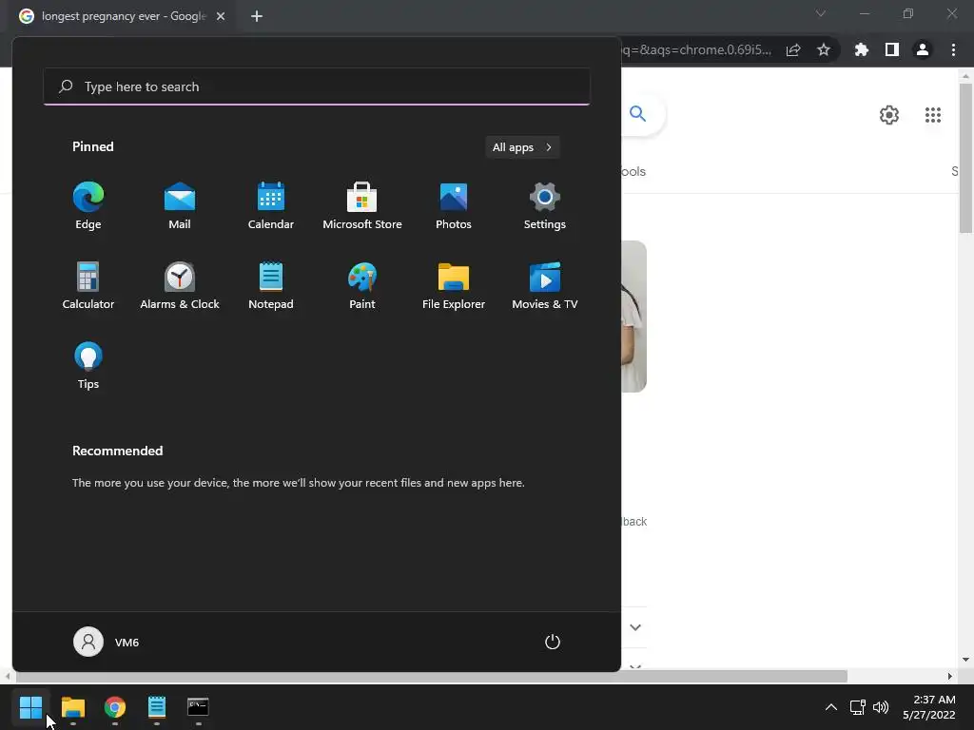Open the Edge pinned app
Screen dimensions: 974x730
pyautogui.click(x=88, y=206)
